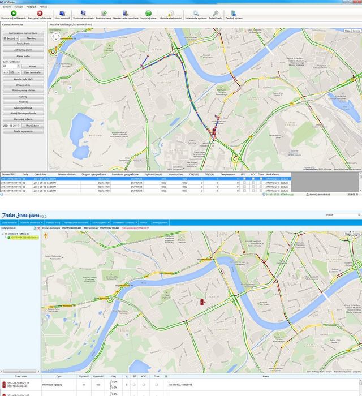The image size is (362, 396).
Task: Switch lower map to Satelita view
Action: 356,234
